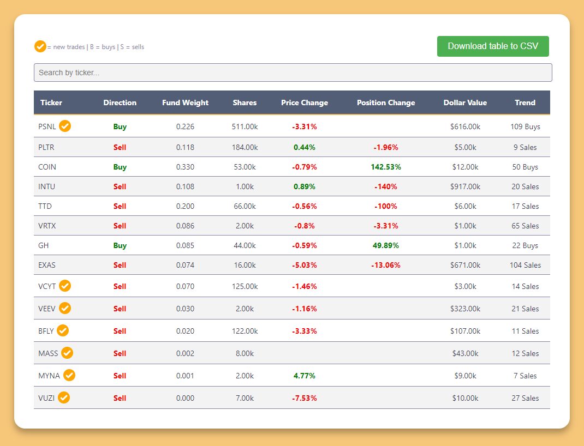Click the -100% position change for TTD
The width and height of the screenshot is (584, 446).
(x=386, y=207)
